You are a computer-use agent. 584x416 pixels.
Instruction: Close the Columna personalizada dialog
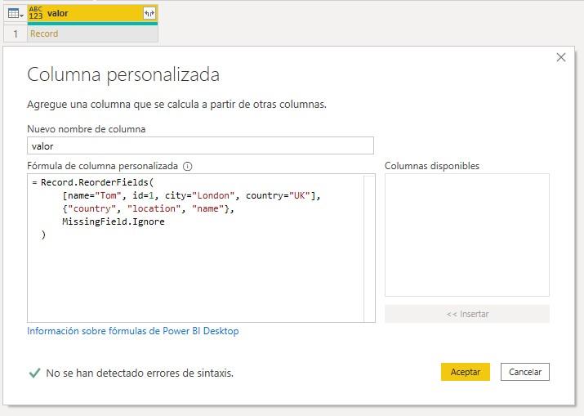(x=561, y=57)
